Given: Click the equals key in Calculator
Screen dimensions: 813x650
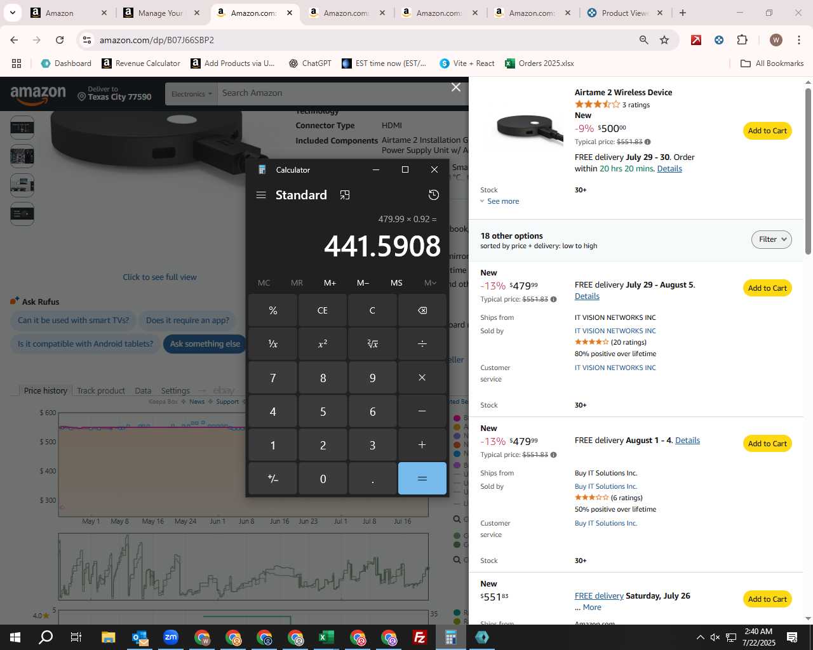Looking at the screenshot, I should click(x=422, y=479).
